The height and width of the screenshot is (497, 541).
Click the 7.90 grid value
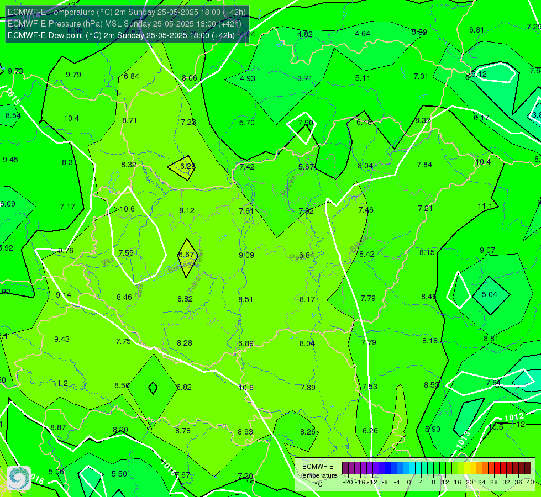click(x=306, y=123)
